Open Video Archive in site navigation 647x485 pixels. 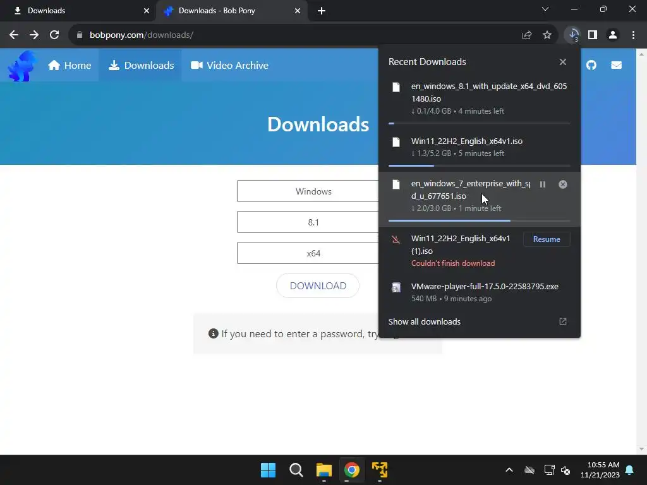pos(229,66)
